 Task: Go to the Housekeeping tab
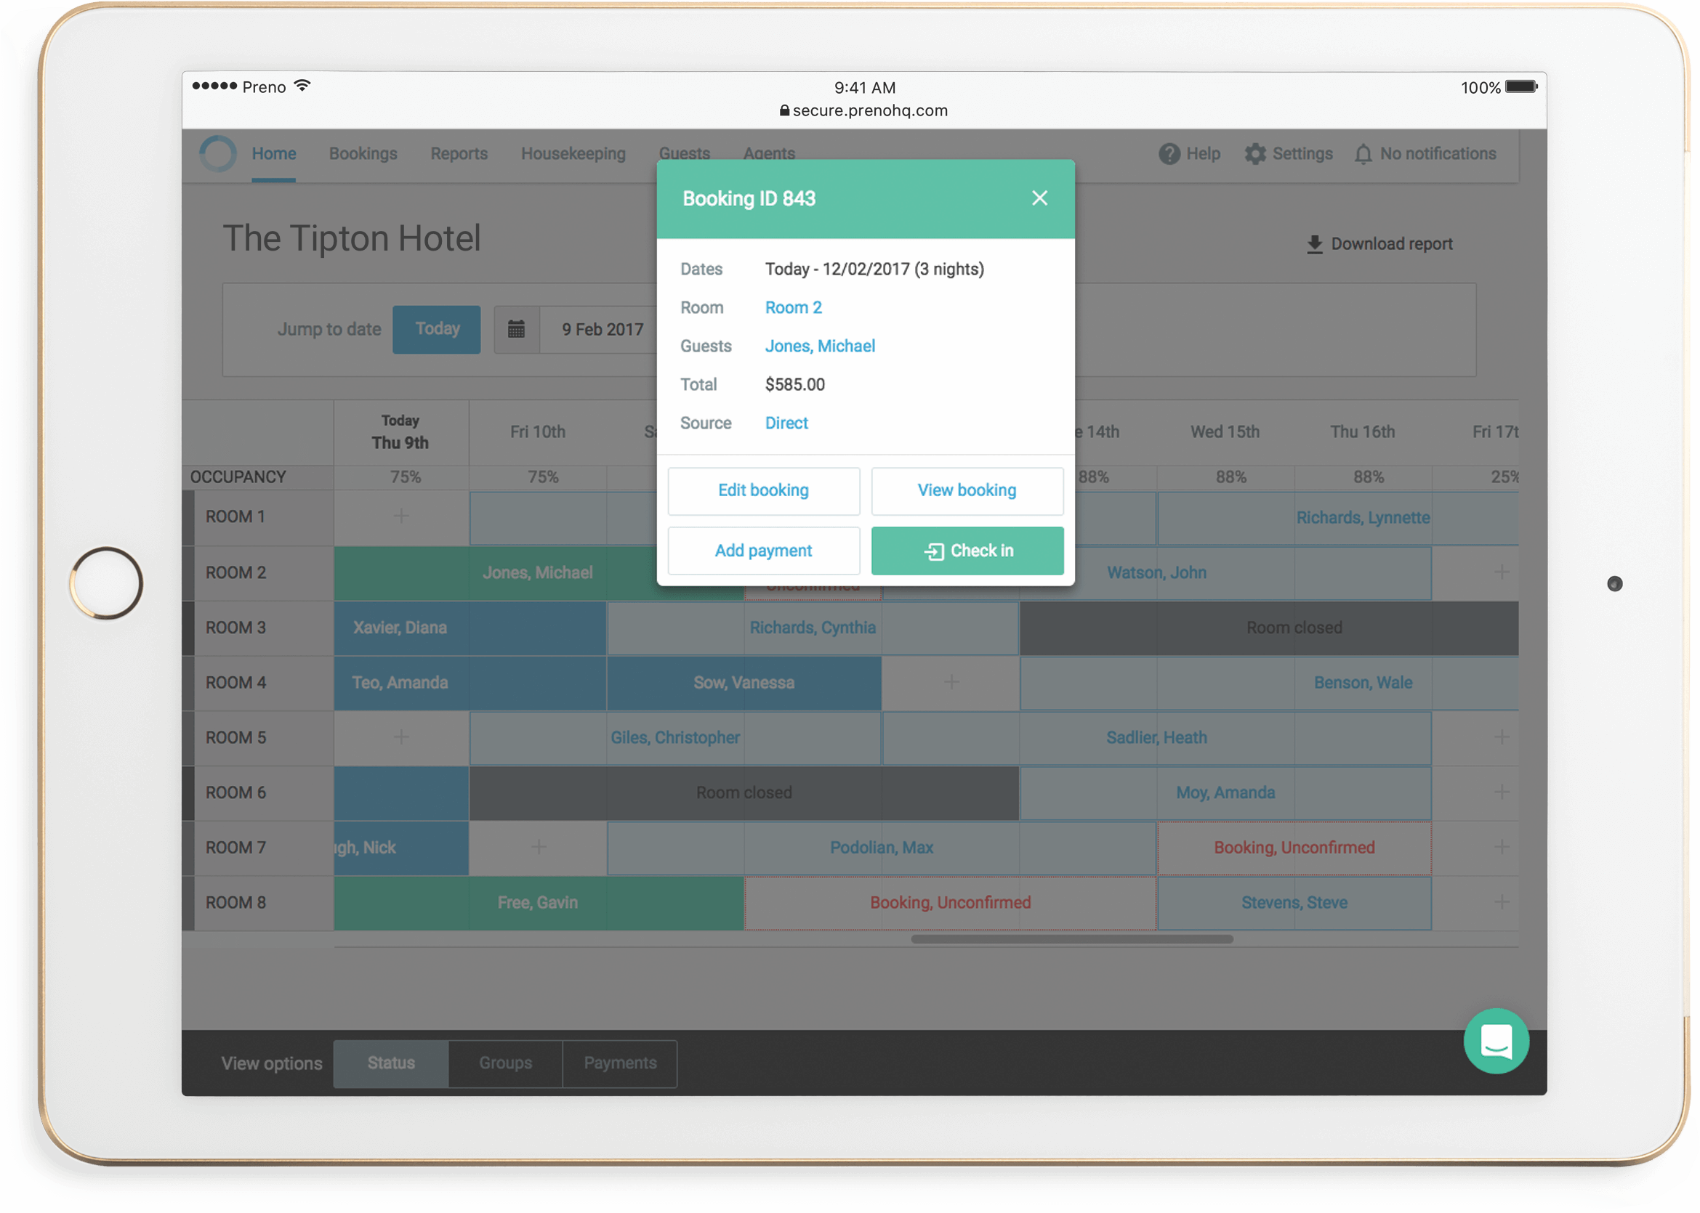point(573,154)
